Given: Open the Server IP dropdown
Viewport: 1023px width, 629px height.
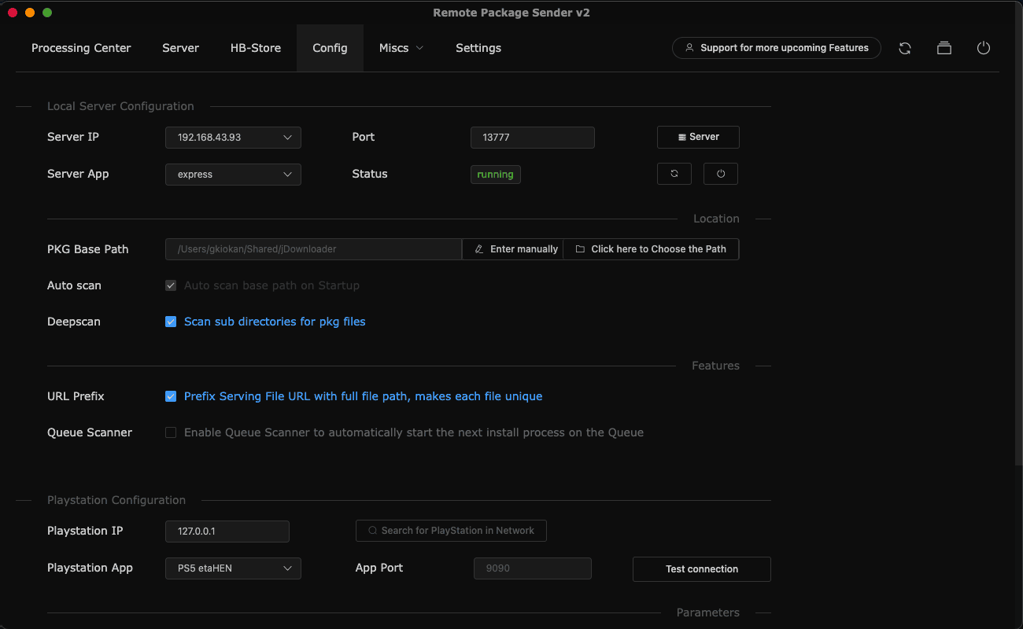Looking at the screenshot, I should (x=233, y=138).
